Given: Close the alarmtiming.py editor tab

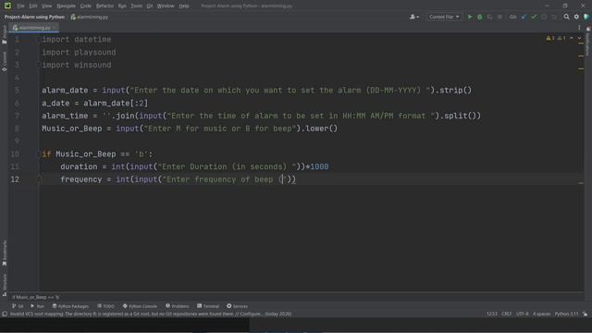Looking at the screenshot, I should pos(55,28).
